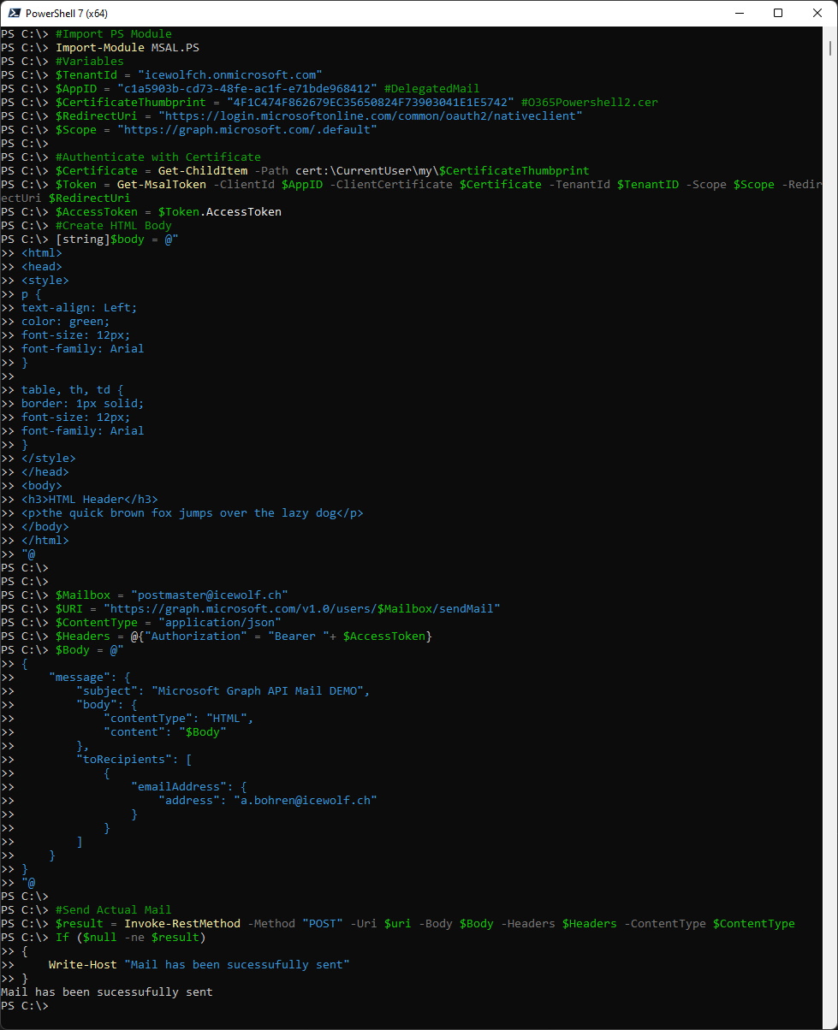The height and width of the screenshot is (1030, 838).
Task: Click the "contentType": "HTML" line
Action: pos(179,719)
